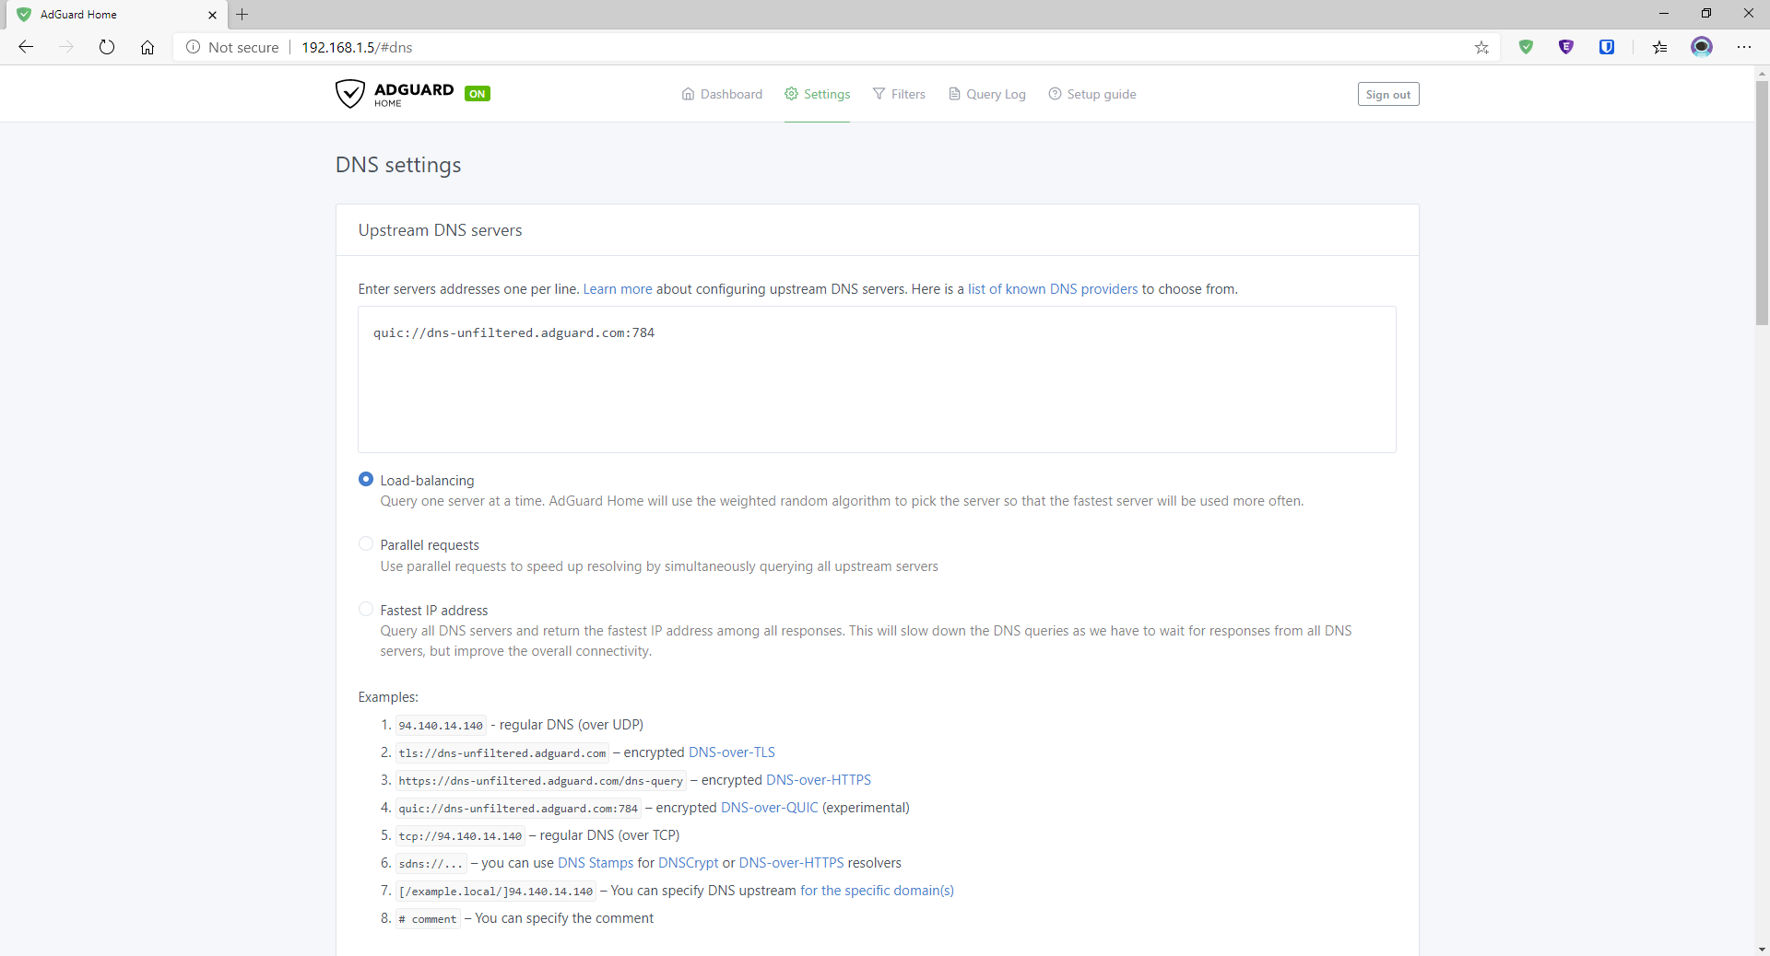This screenshot has height=956, width=1770.
Task: Click the page vertical scrollbar thumb
Action: pyautogui.click(x=1762, y=203)
